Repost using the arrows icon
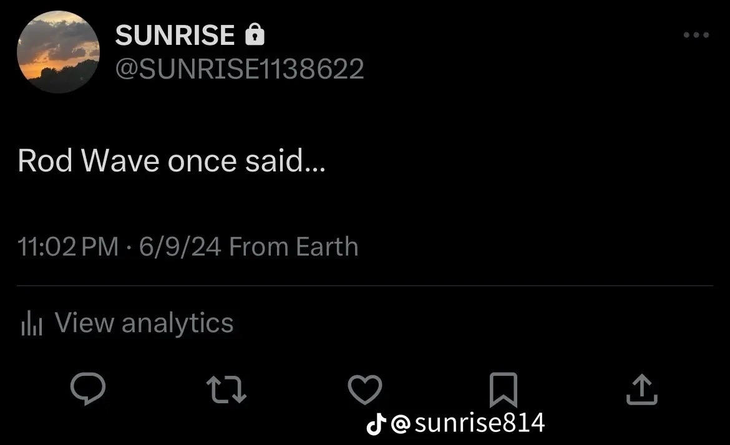This screenshot has height=445, width=730. [226, 390]
